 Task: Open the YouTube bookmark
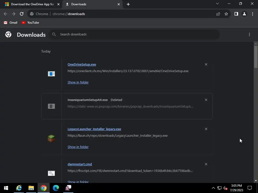click(x=30, y=22)
